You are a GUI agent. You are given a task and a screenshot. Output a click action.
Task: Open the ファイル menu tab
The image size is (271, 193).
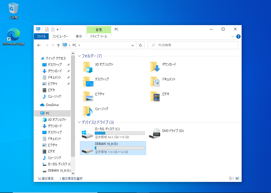(x=41, y=36)
